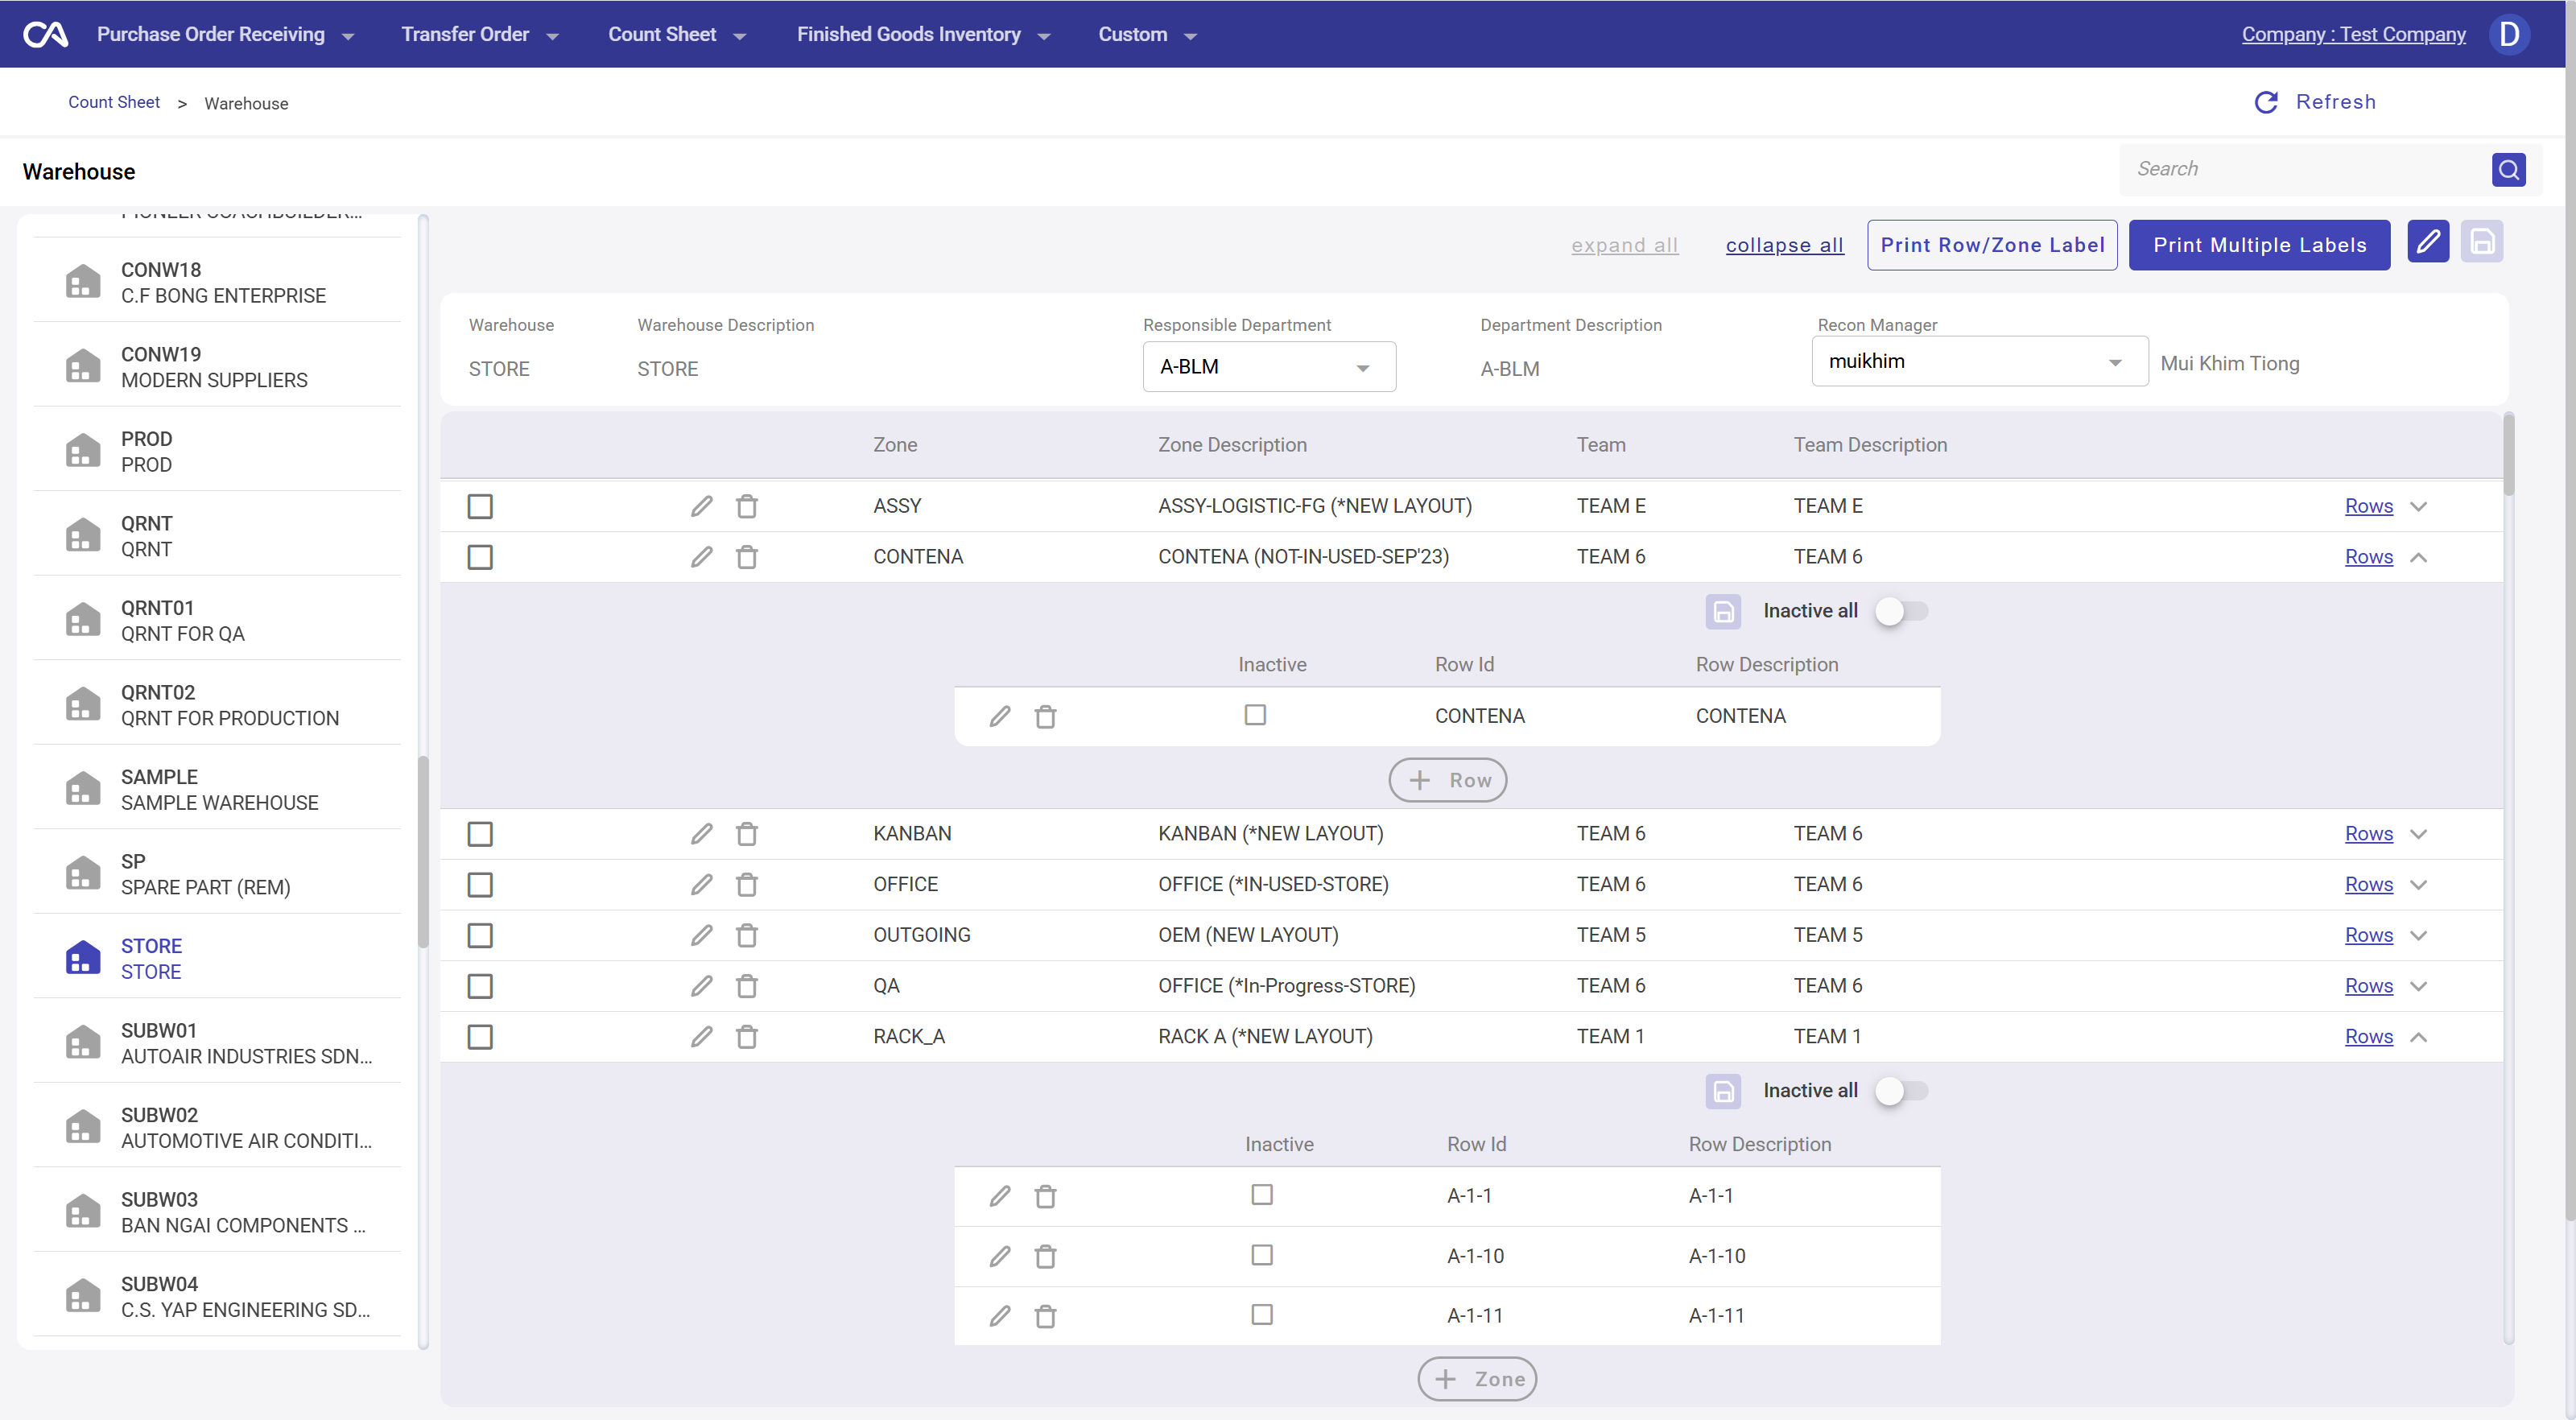The image size is (2576, 1420).
Task: Save RACK_A rows using save icon
Action: (x=1723, y=1091)
